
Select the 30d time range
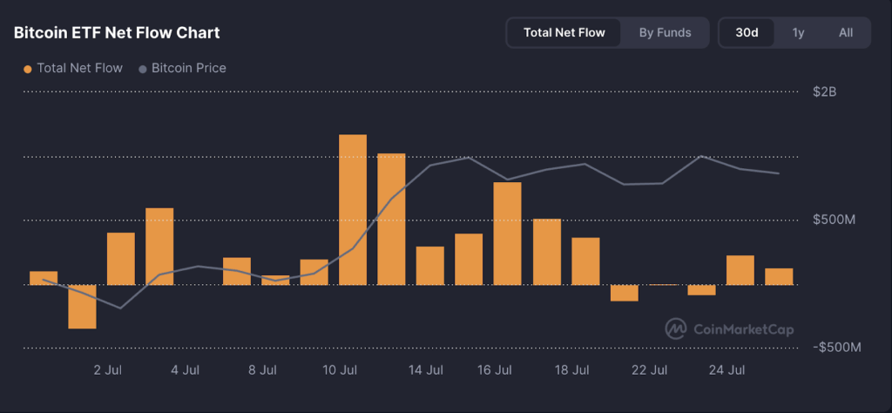pos(747,33)
